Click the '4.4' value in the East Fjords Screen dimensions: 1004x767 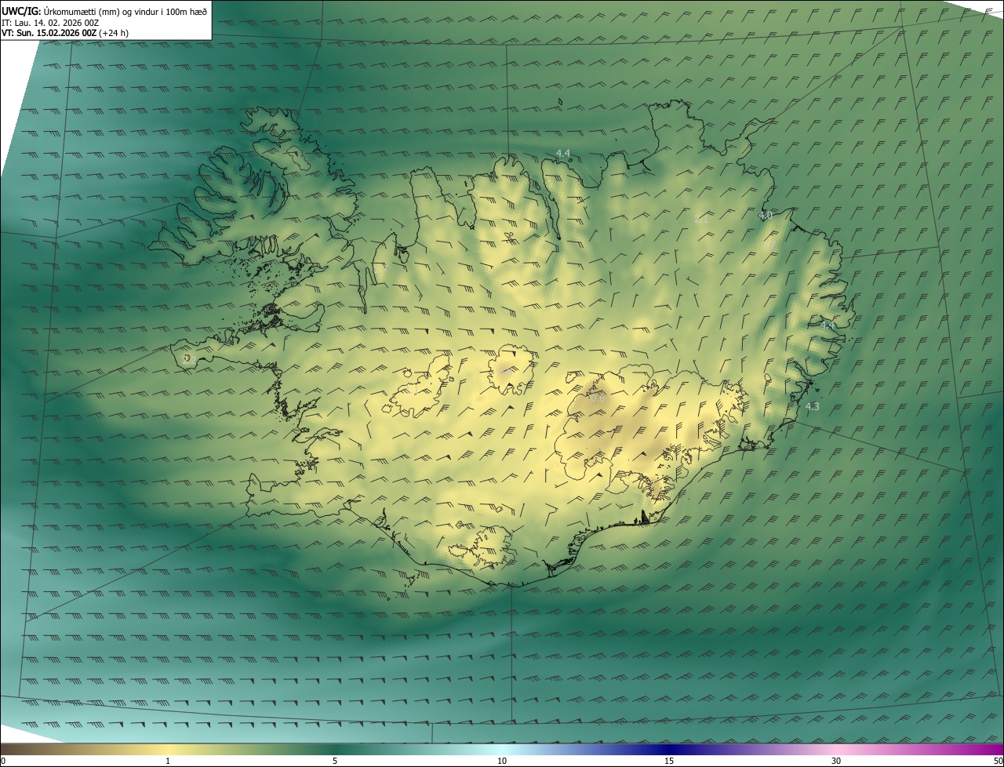828,324
